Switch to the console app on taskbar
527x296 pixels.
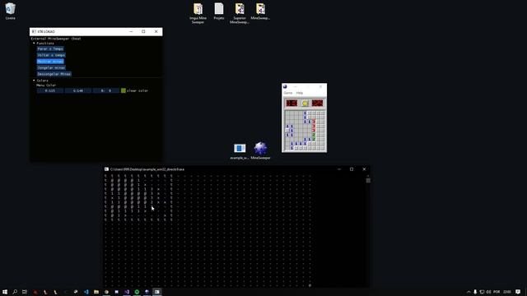pyautogui.click(x=157, y=292)
